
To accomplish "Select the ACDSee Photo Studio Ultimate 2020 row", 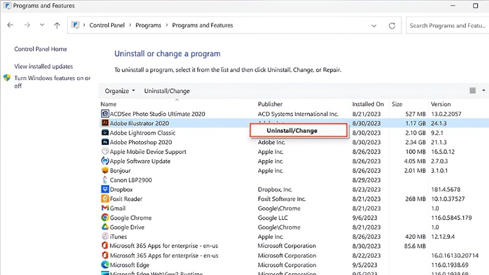I will pos(294,114).
